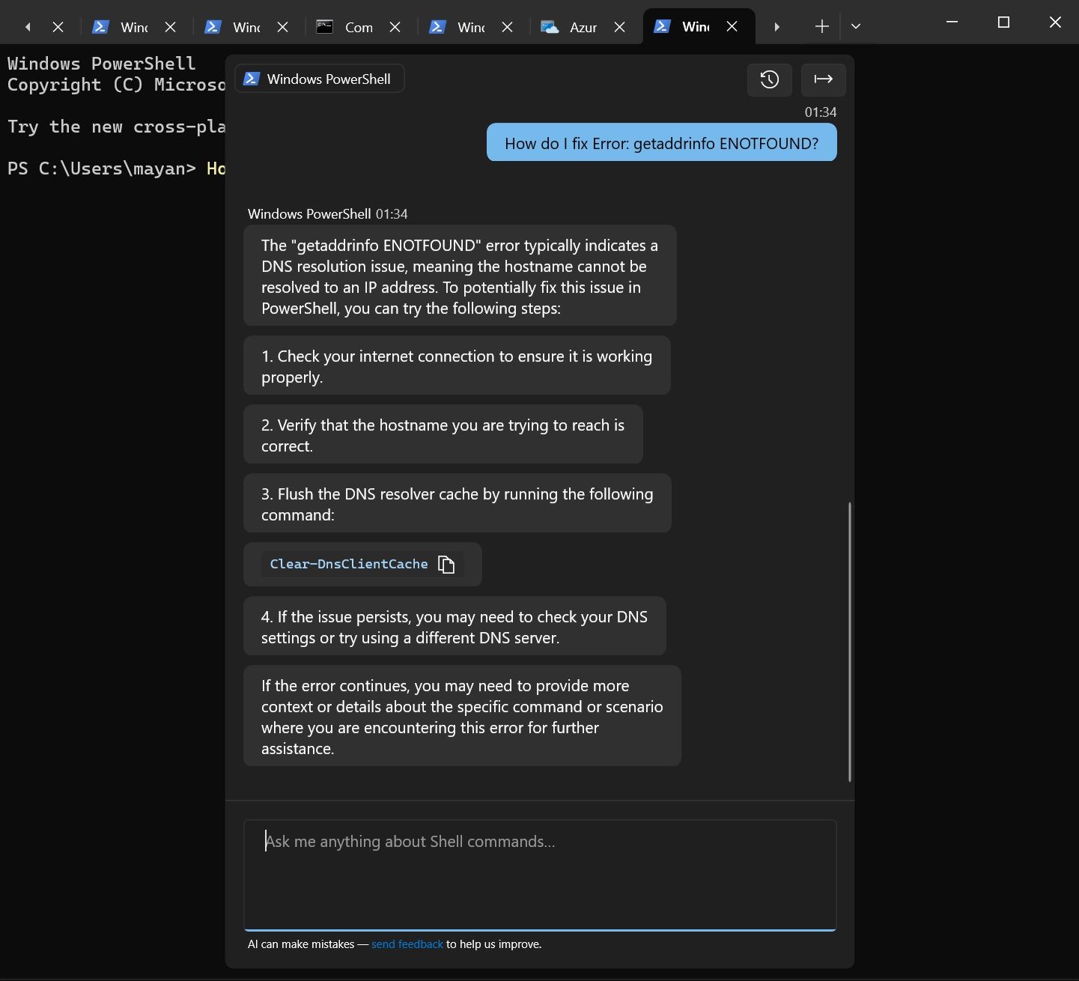Viewport: 1079px width, 981px height.
Task: Copy the Clear-DnsClientCache command
Action: coord(446,564)
